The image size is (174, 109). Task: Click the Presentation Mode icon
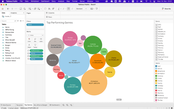[x=97, y=9]
